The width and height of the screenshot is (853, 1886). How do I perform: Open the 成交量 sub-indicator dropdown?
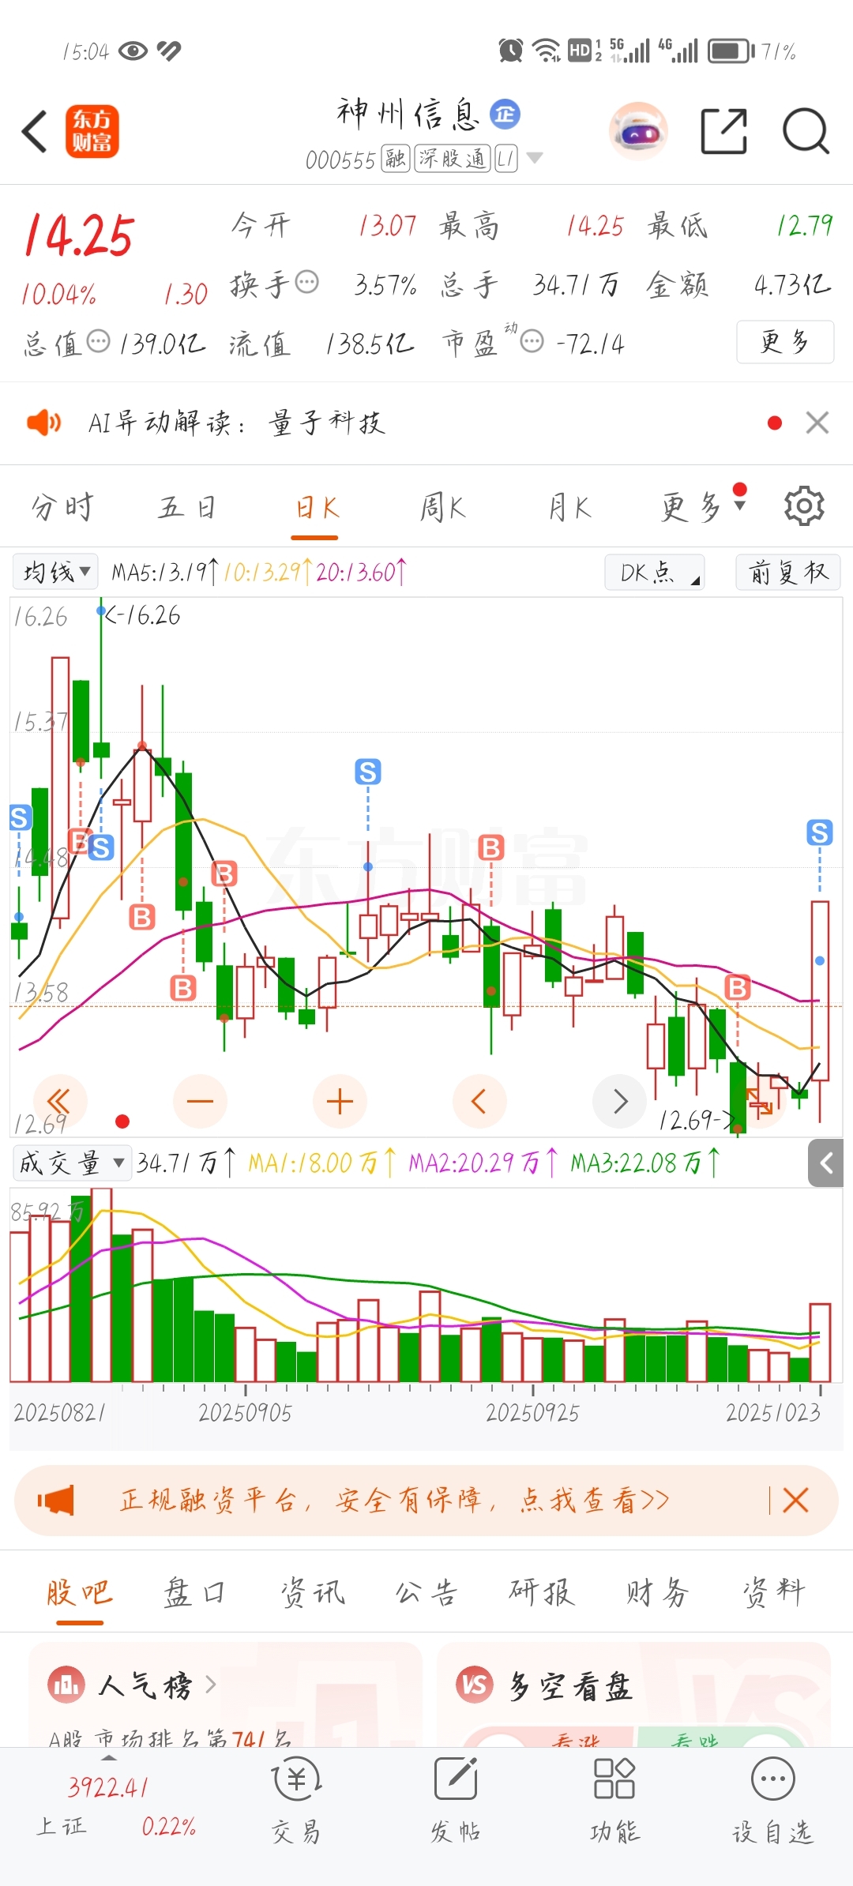[71, 1163]
